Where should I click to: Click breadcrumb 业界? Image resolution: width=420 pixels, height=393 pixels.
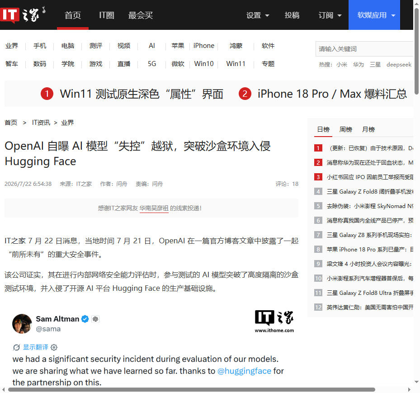67,123
